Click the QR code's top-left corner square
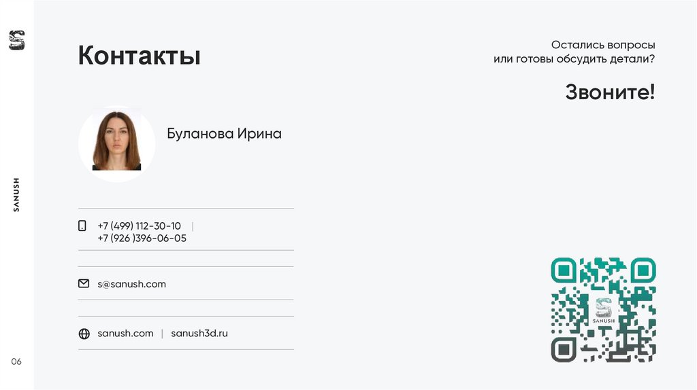Screen dimensions: 697x390 (x=564, y=270)
